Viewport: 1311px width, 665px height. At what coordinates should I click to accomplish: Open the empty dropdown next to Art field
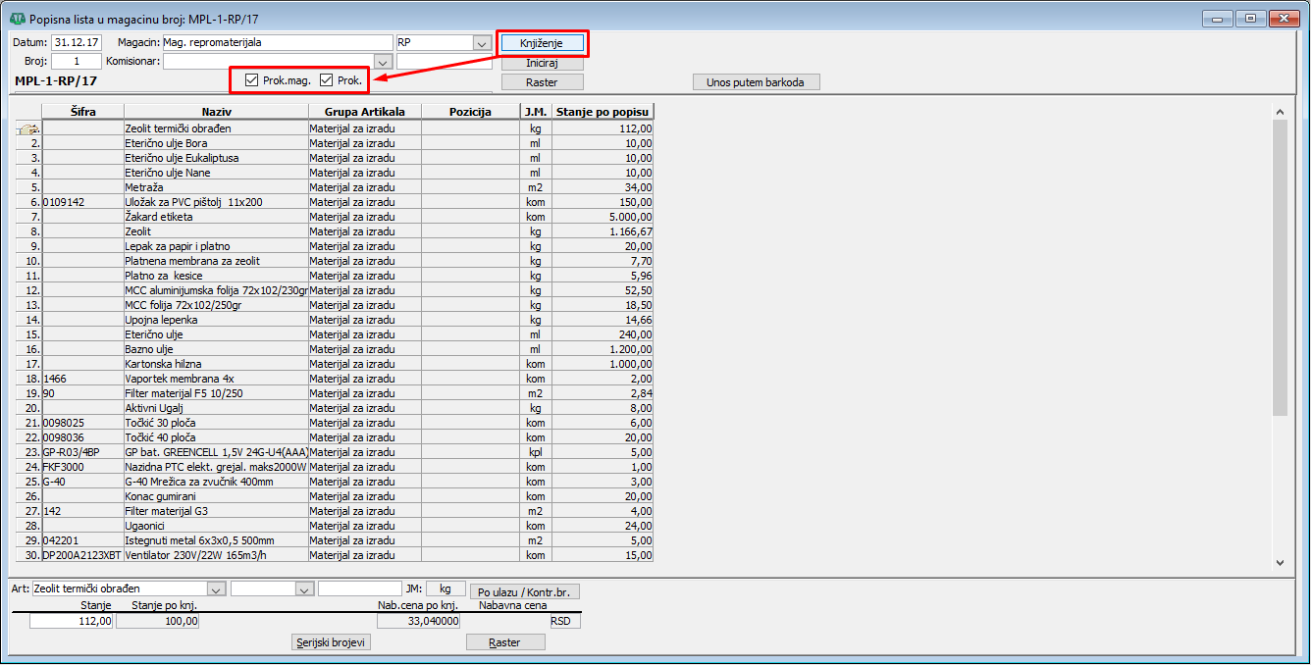304,589
